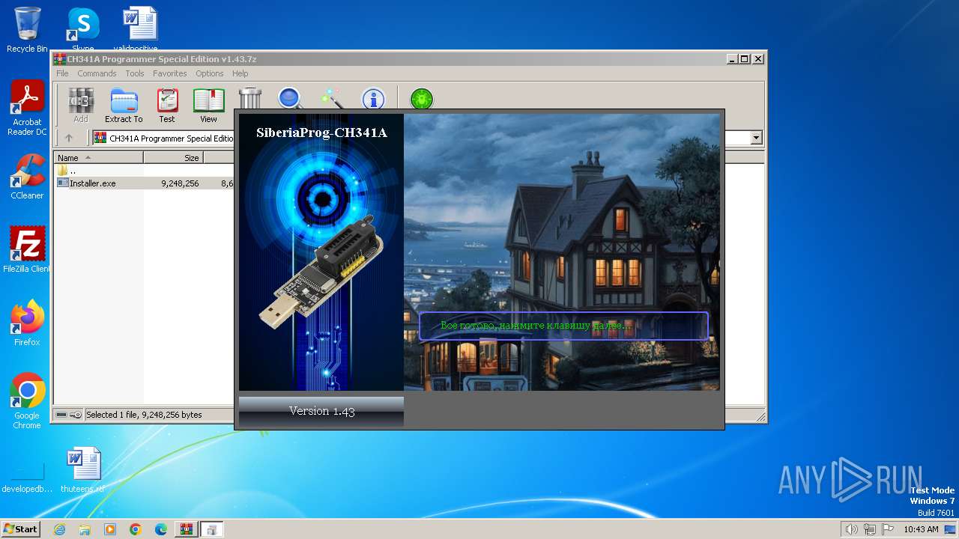This screenshot has width=959, height=539.
Task: Sort file list by Size column
Action: pos(173,158)
